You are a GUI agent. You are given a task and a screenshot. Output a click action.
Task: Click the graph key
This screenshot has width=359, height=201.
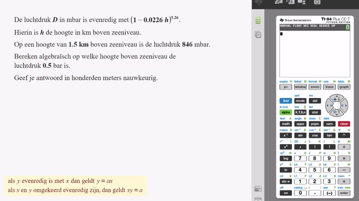344,87
